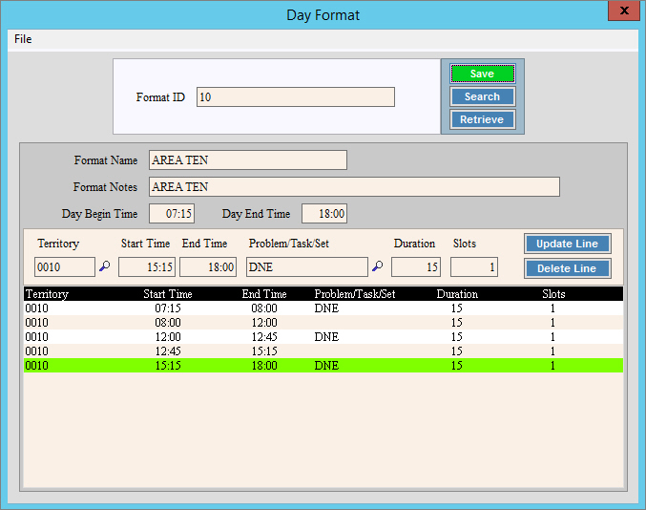Click the Delete Line button
This screenshot has width=646, height=510.
pos(568,268)
